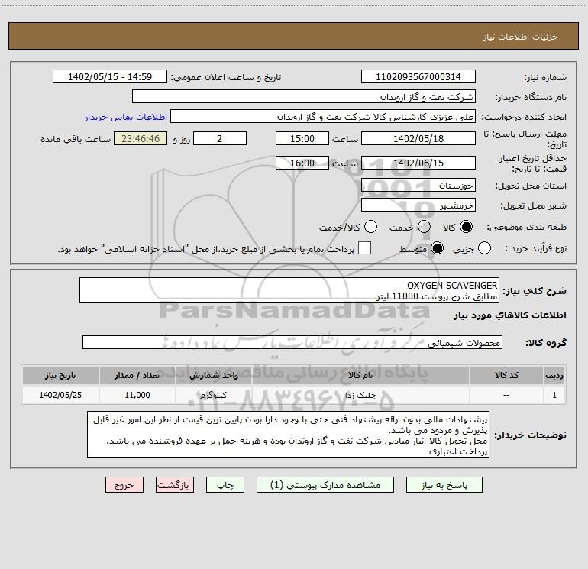Image resolution: width=588 pixels, height=569 pixels.
Task: Click the row number cell 1
Action: point(554,395)
